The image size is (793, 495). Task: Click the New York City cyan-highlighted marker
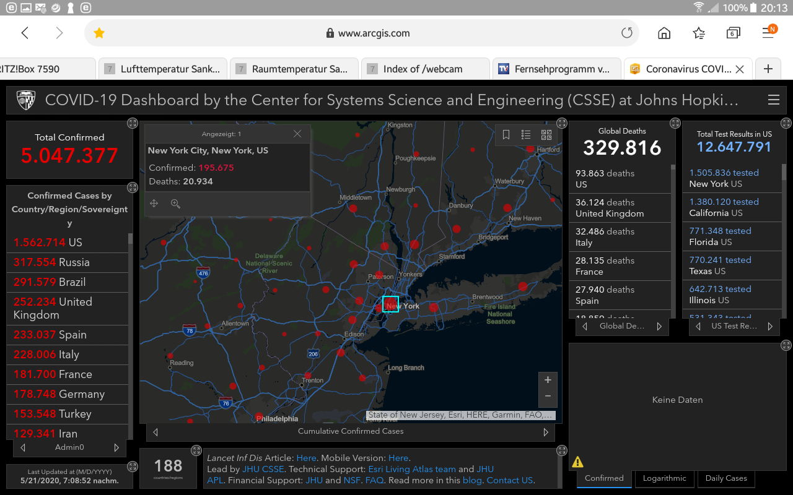pos(390,304)
